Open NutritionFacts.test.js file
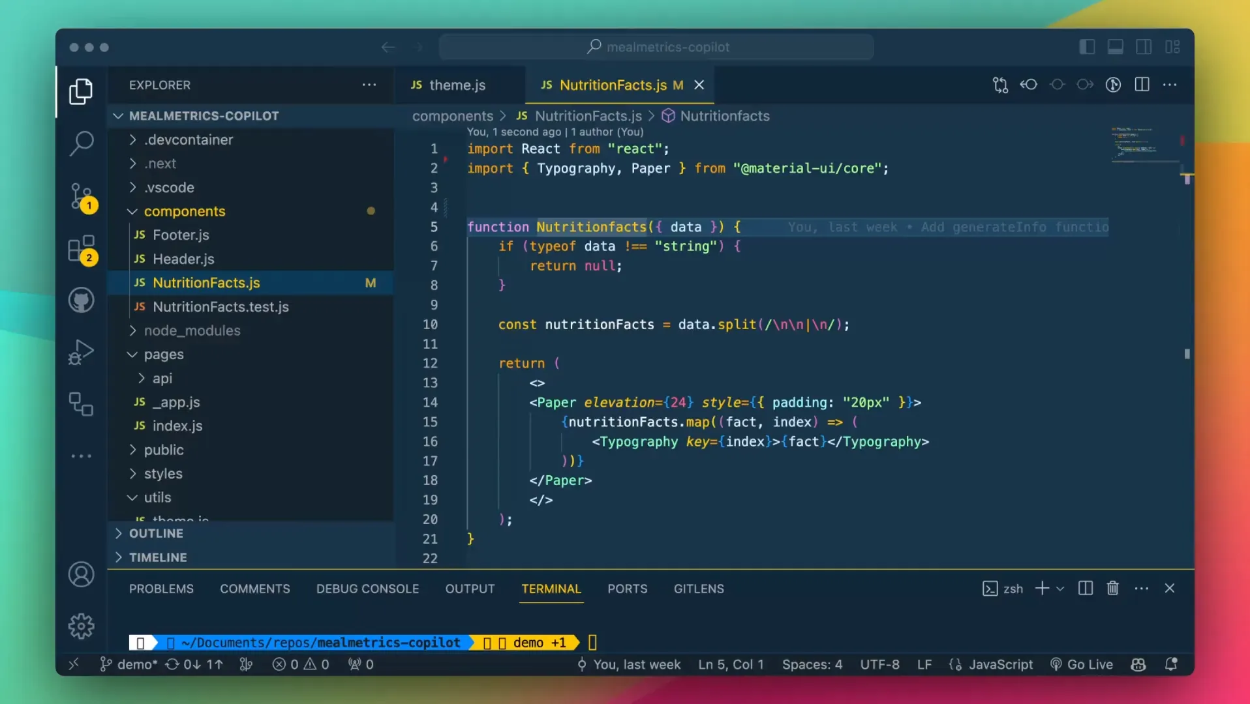 (251, 306)
